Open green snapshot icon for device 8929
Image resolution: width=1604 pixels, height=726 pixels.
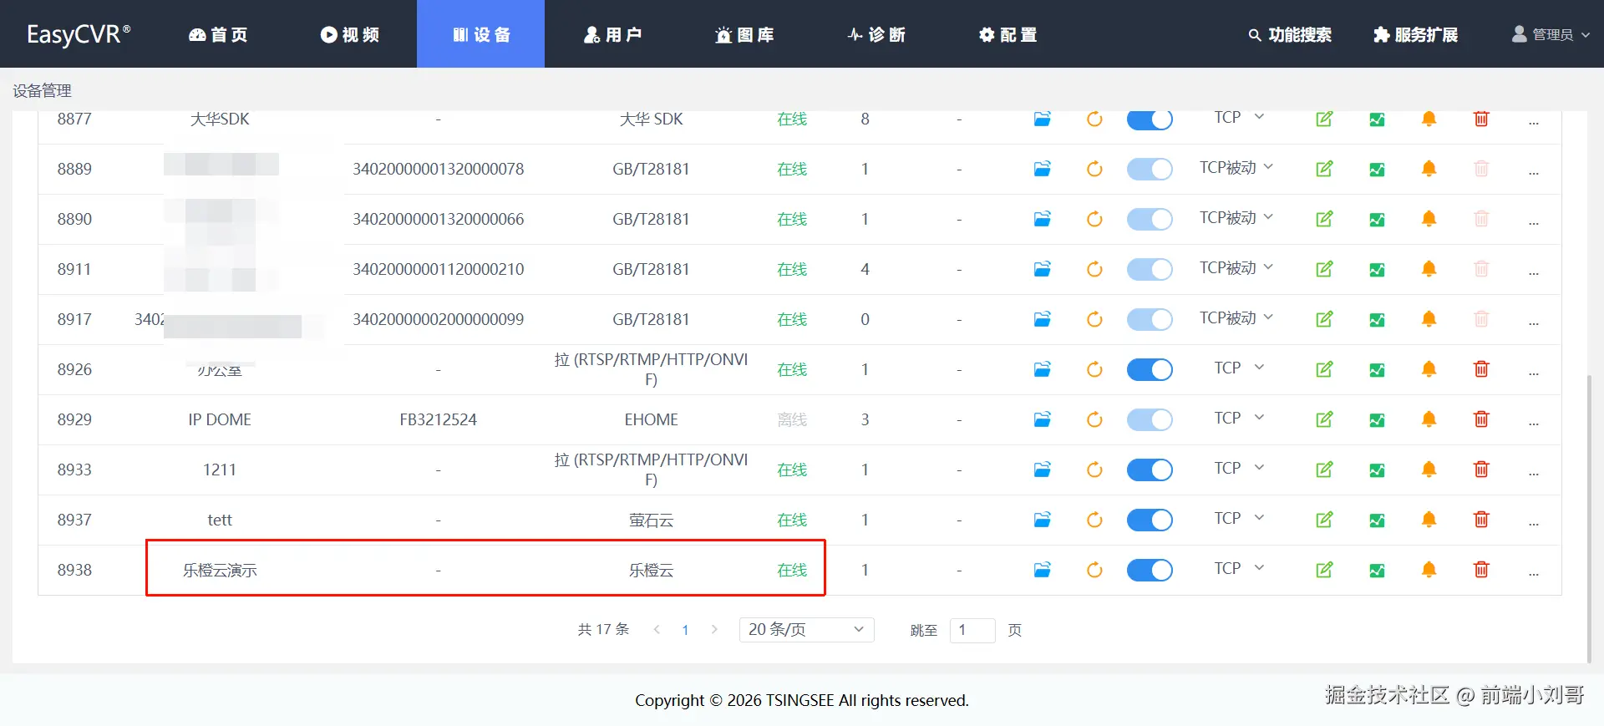(x=1377, y=420)
